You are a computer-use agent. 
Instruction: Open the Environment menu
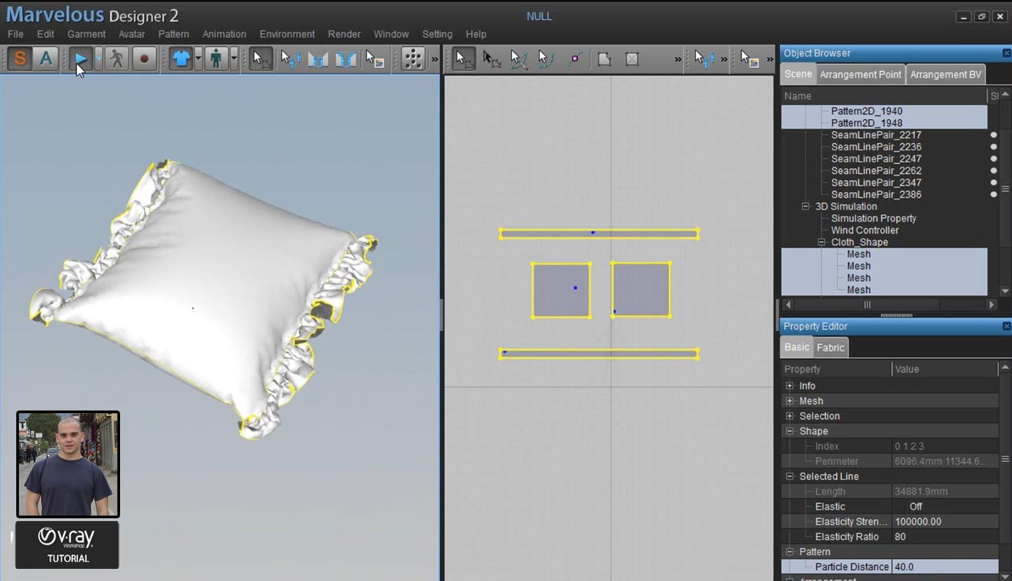[x=287, y=34]
